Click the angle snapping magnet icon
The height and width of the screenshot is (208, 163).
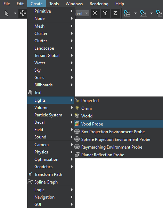143,13
